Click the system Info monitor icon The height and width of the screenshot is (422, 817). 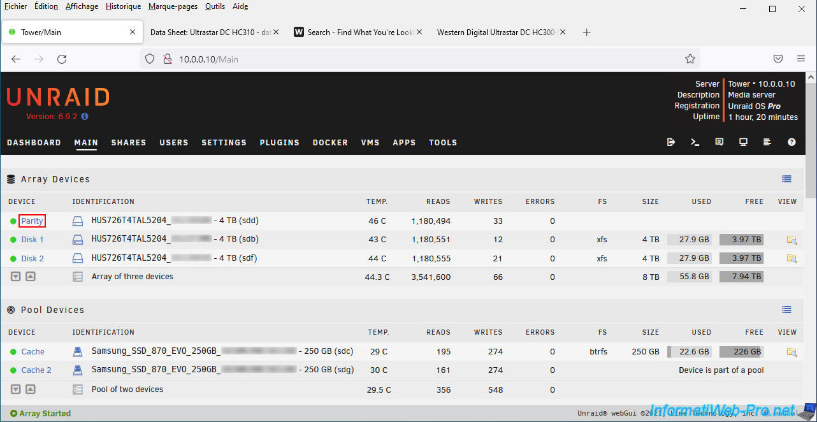point(743,142)
